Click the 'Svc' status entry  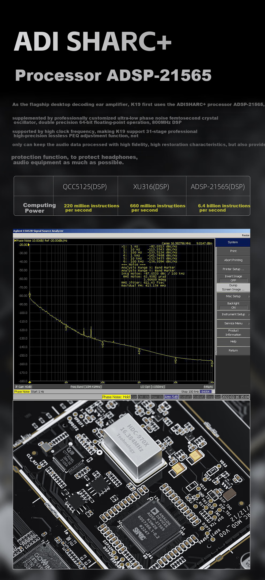[x=217, y=397]
